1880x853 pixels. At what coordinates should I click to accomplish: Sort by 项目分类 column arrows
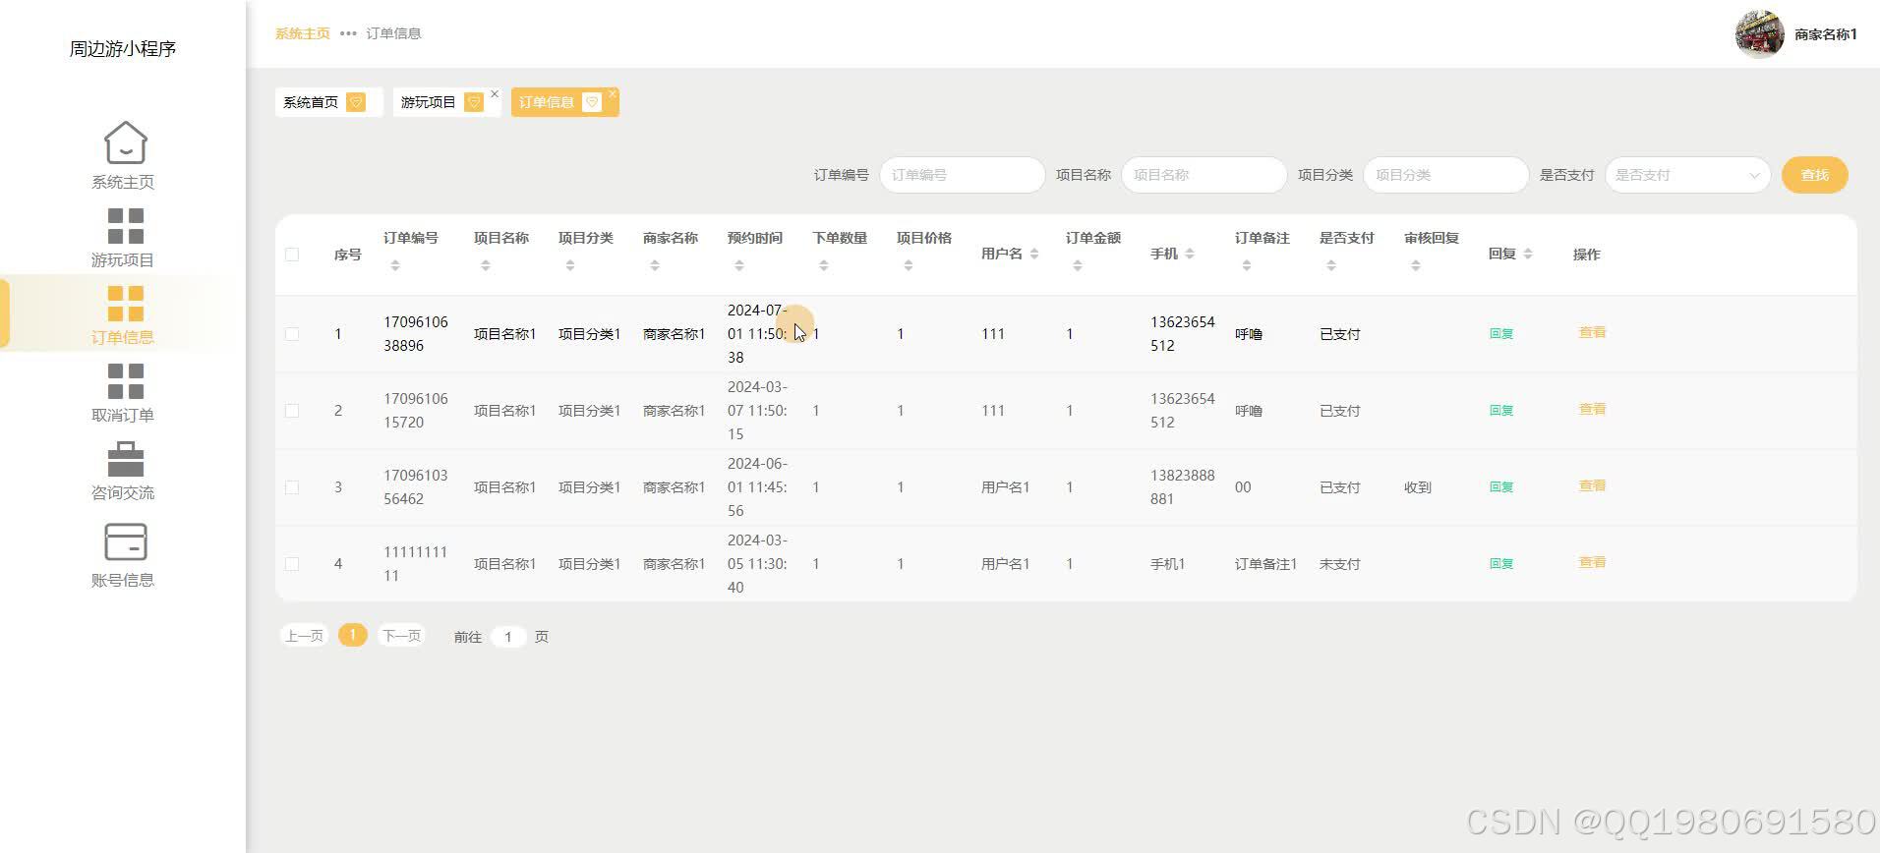(570, 265)
